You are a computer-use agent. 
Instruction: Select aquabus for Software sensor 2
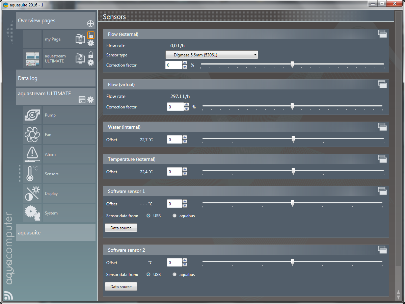click(174, 275)
